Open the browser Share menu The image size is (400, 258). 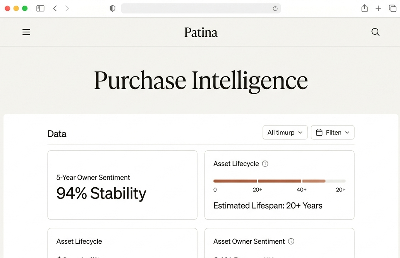coord(364,8)
